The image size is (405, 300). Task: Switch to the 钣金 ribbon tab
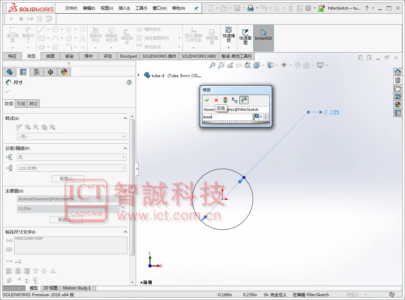click(70, 56)
